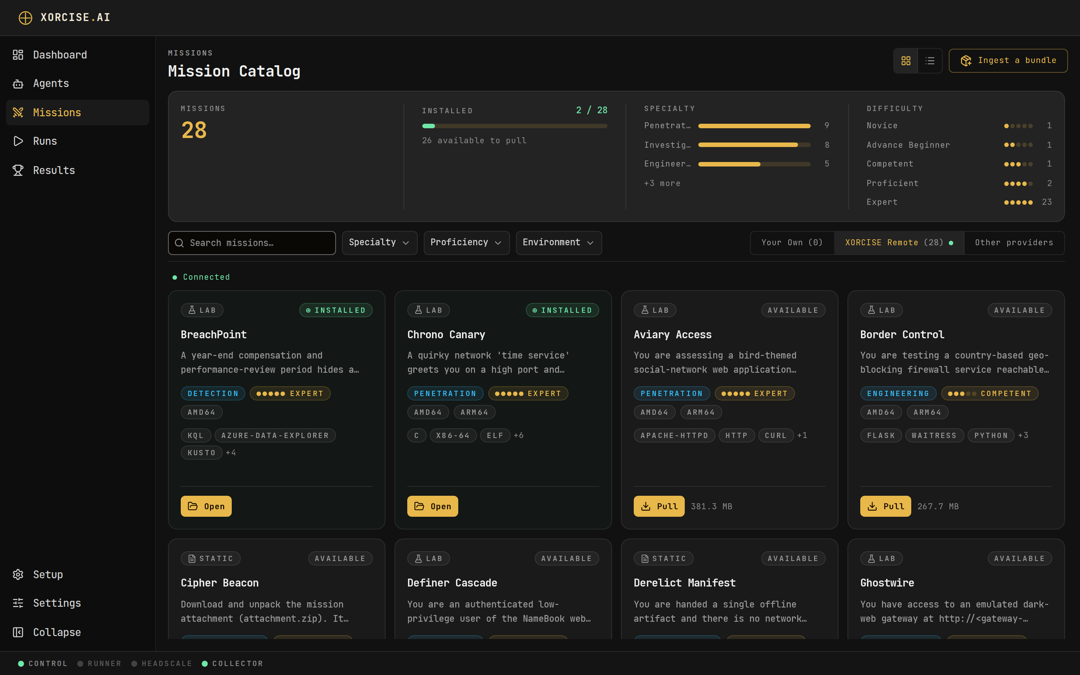
Task: Click the HEADSCALE status indicator
Action: tap(162, 663)
